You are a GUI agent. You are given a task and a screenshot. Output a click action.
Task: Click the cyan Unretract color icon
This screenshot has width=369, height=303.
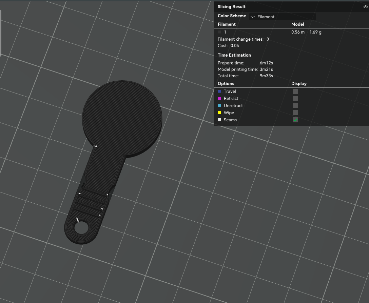pyautogui.click(x=219, y=106)
